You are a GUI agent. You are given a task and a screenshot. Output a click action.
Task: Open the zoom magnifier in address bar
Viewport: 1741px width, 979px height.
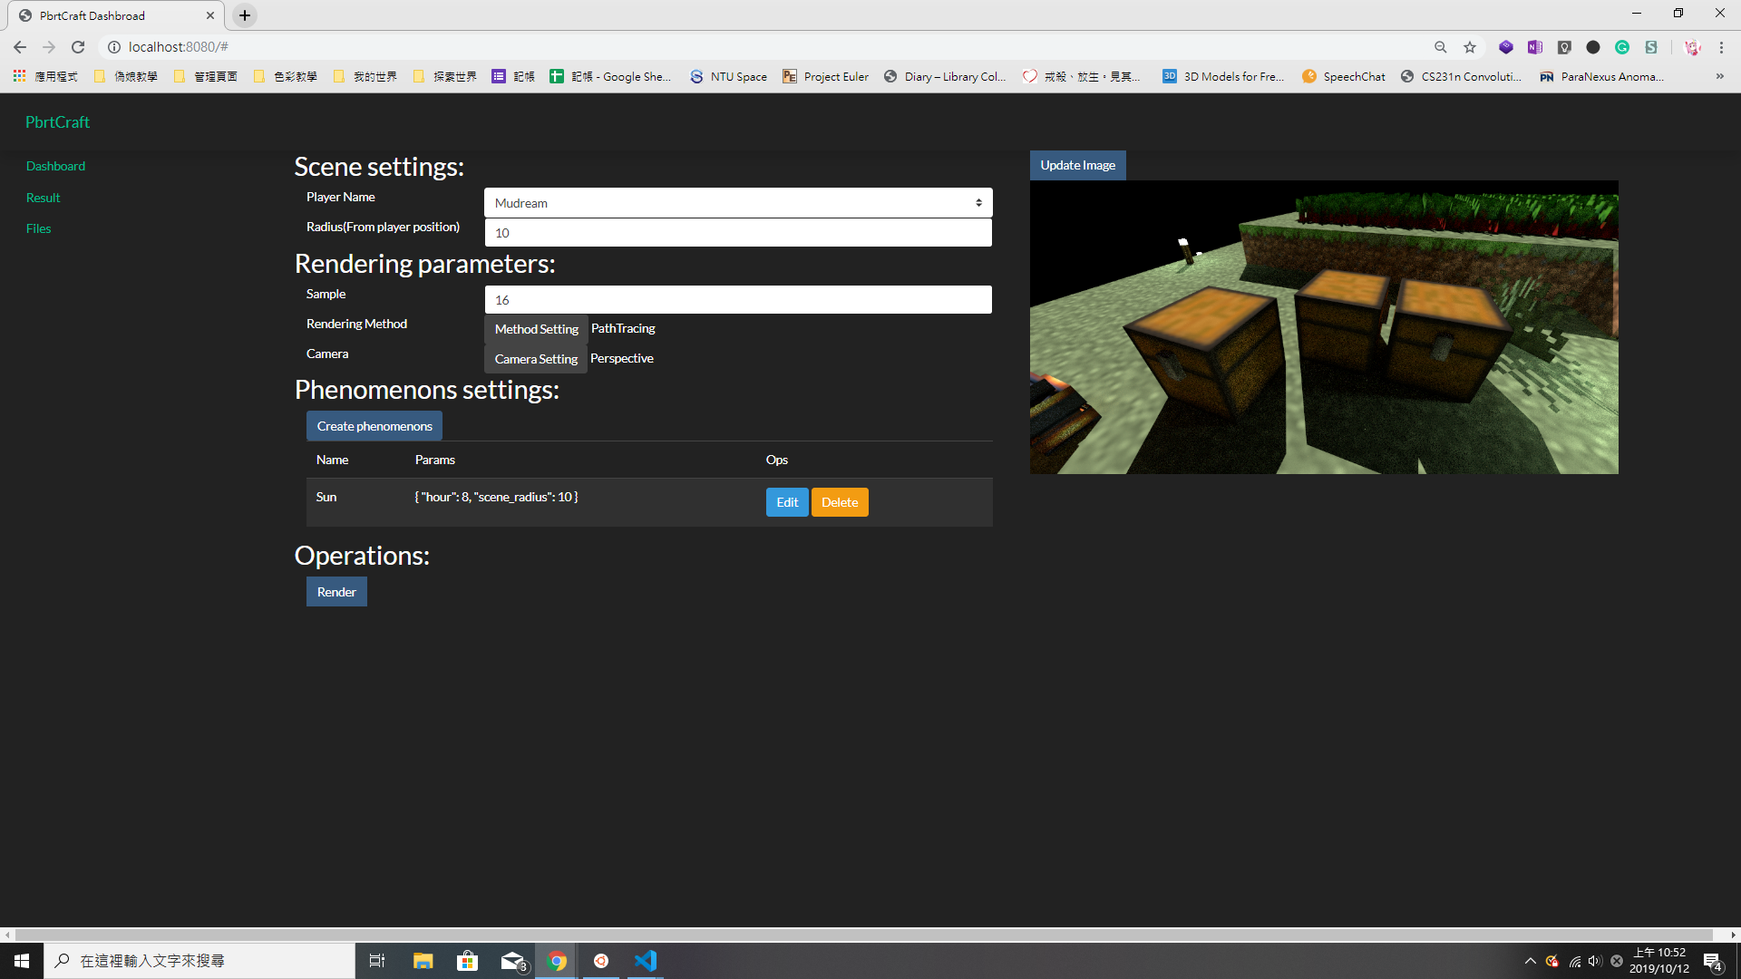(x=1440, y=47)
